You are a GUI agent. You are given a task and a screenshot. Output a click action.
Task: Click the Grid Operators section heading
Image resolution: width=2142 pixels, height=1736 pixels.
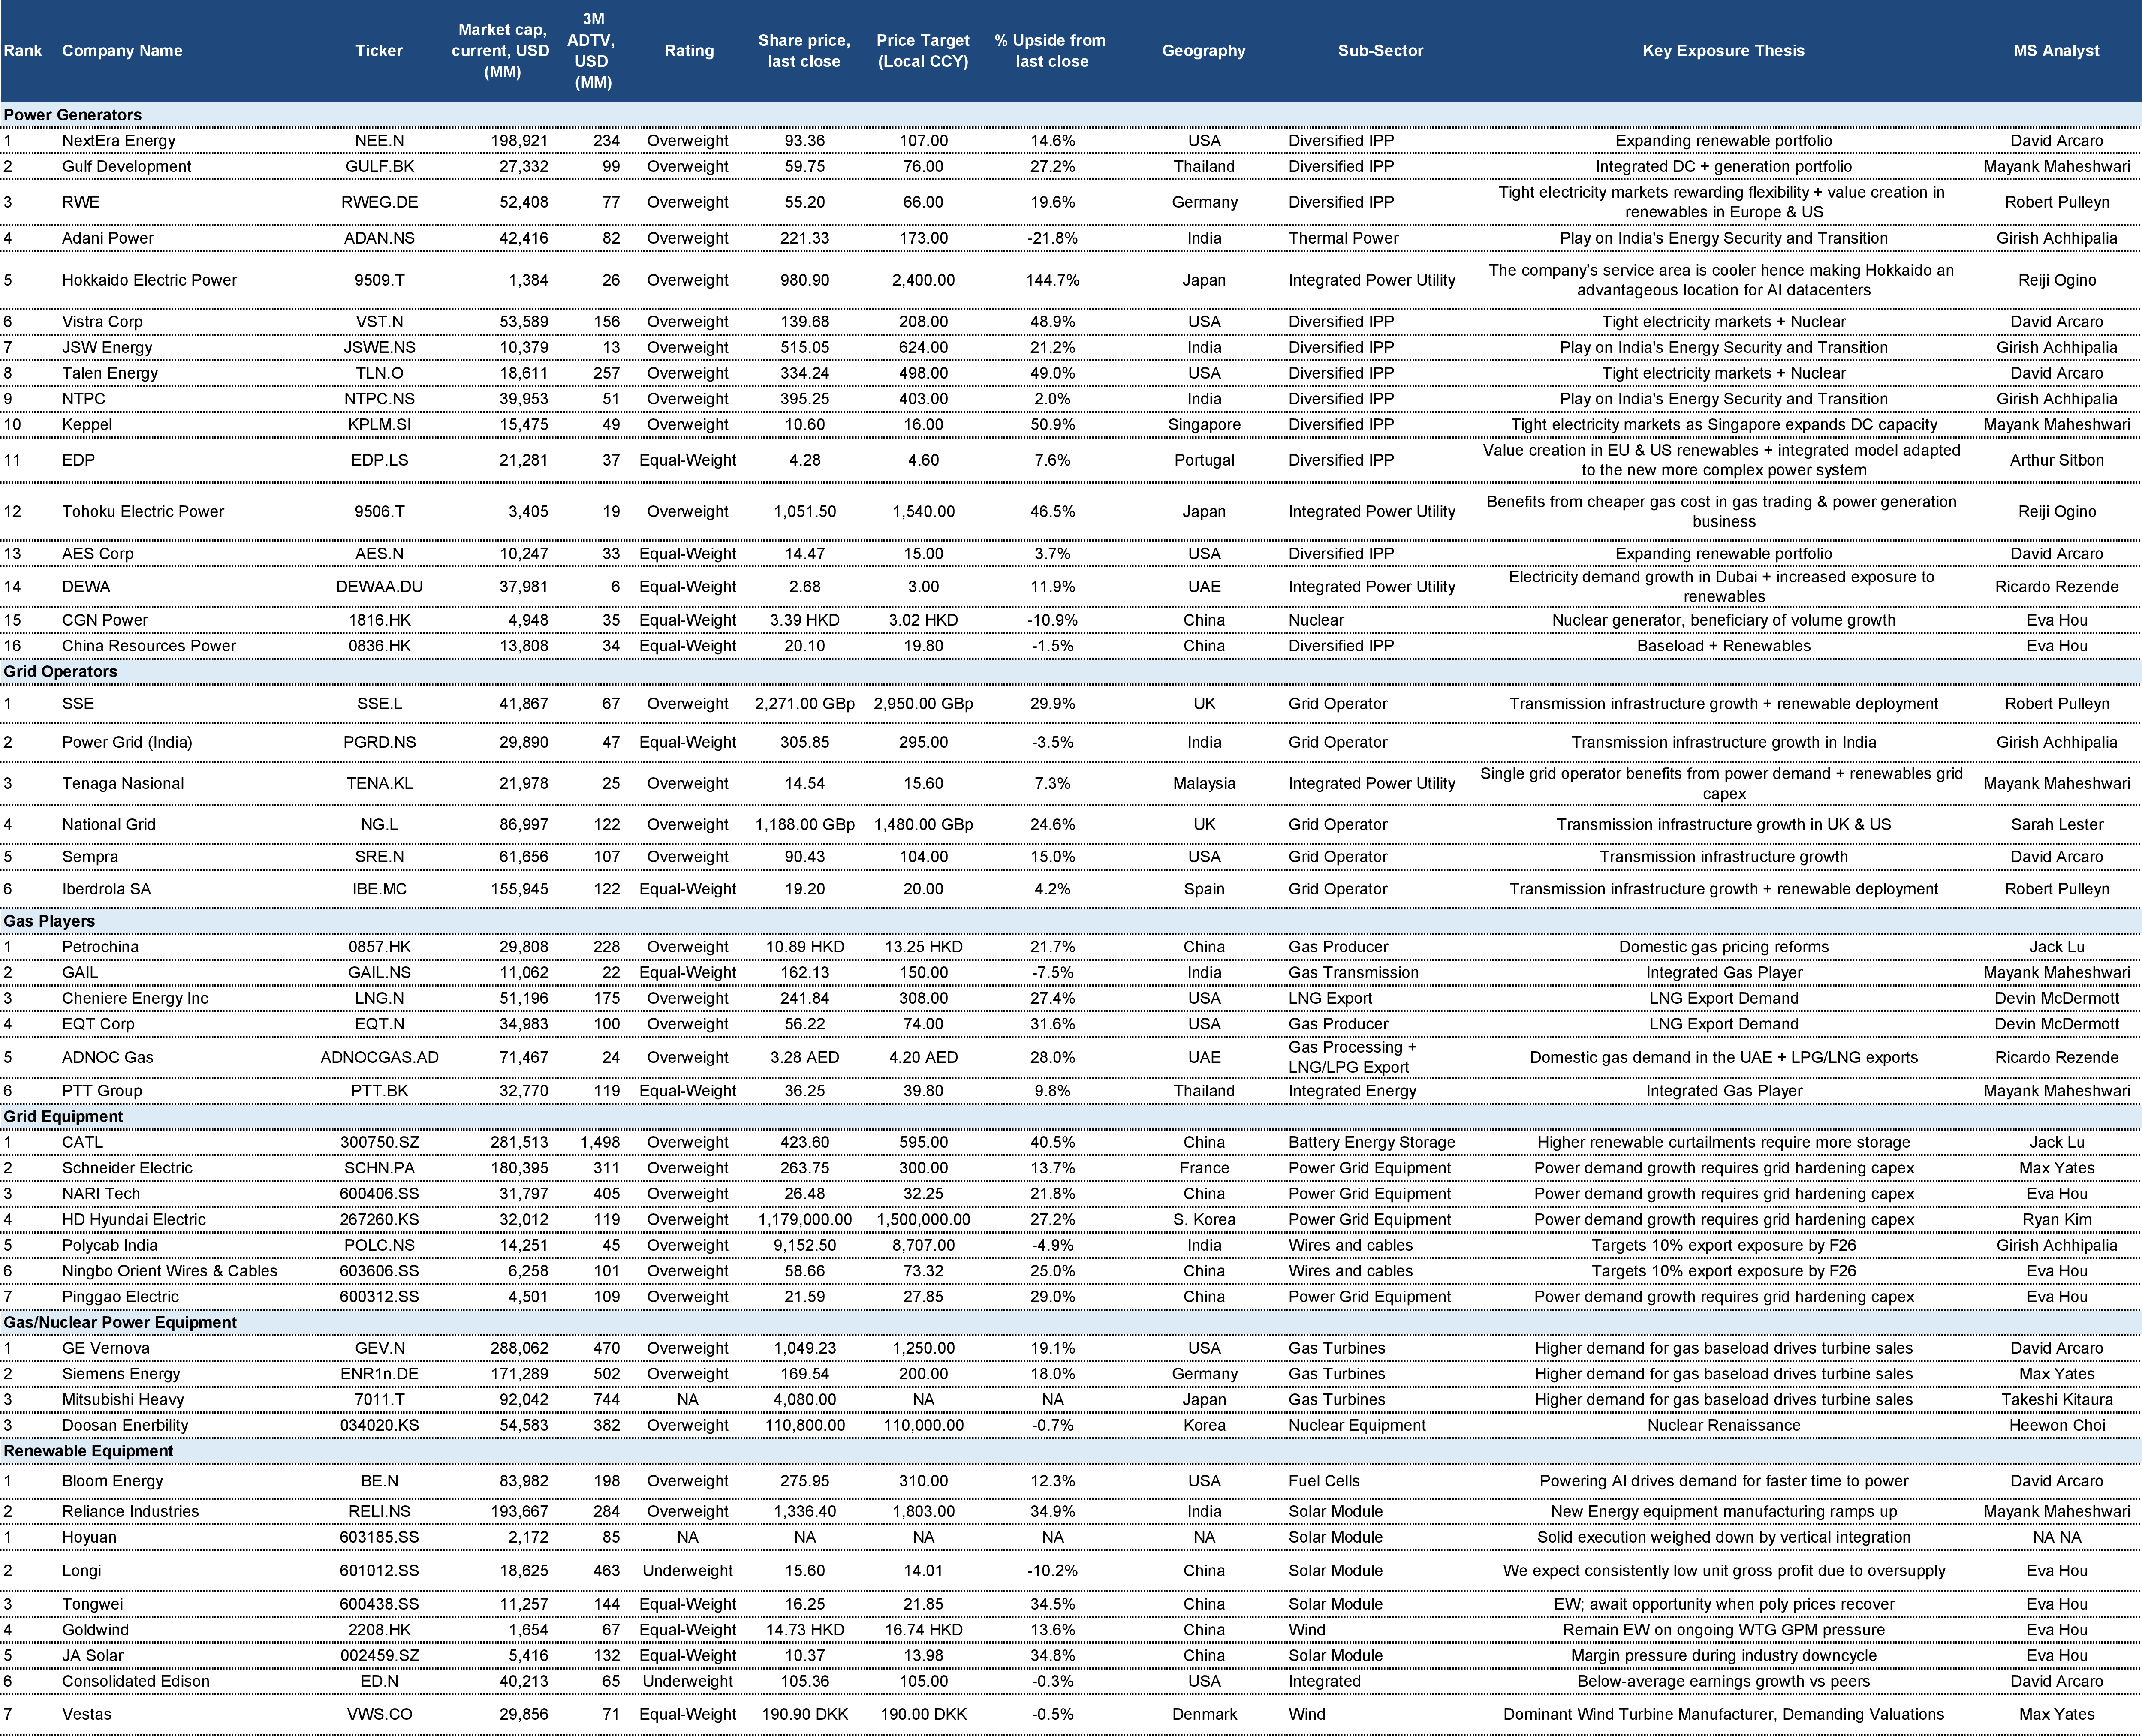coord(60,672)
